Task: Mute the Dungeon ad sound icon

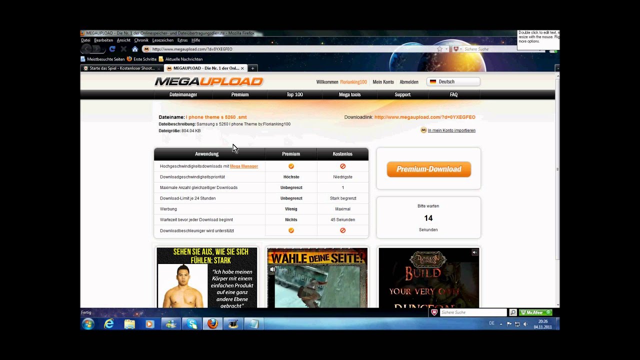Action: pos(474,252)
